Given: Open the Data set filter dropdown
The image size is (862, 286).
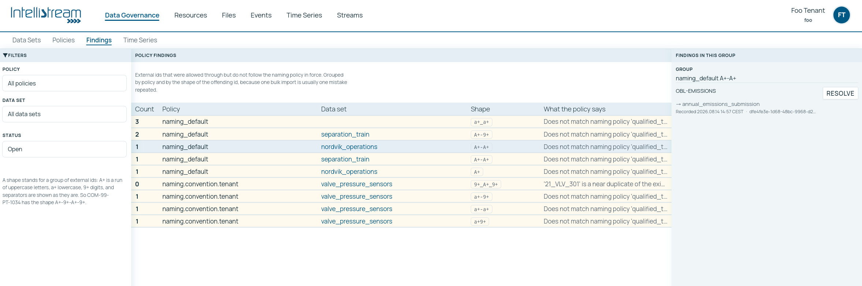Looking at the screenshot, I should click(64, 114).
